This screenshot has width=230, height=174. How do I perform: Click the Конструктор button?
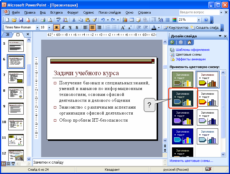[176, 28]
